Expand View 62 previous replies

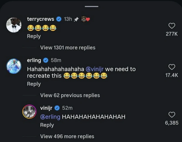tap(70, 95)
